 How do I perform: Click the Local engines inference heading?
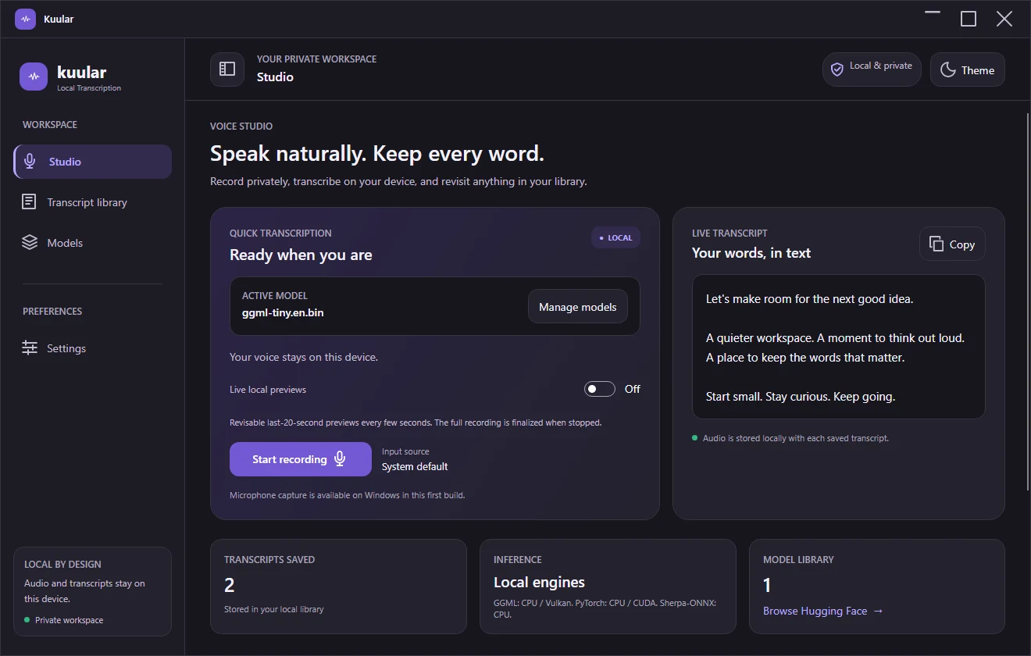click(539, 583)
